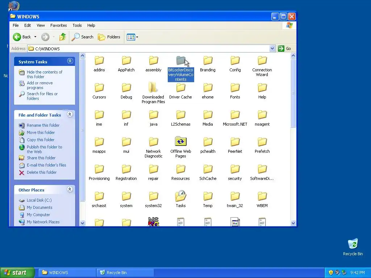The width and height of the screenshot is (371, 278).
Task: Click Add or remove programs link
Action: click(x=40, y=85)
